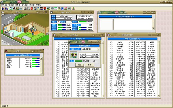Click the load game floppy disk icon
Screen dimensions: 173x108
pyautogui.click(x=7, y=8)
